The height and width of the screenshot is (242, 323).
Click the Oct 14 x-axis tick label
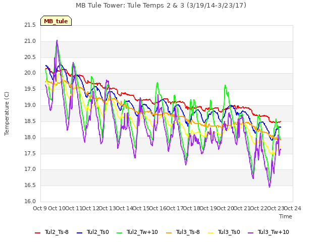coord(124,208)
